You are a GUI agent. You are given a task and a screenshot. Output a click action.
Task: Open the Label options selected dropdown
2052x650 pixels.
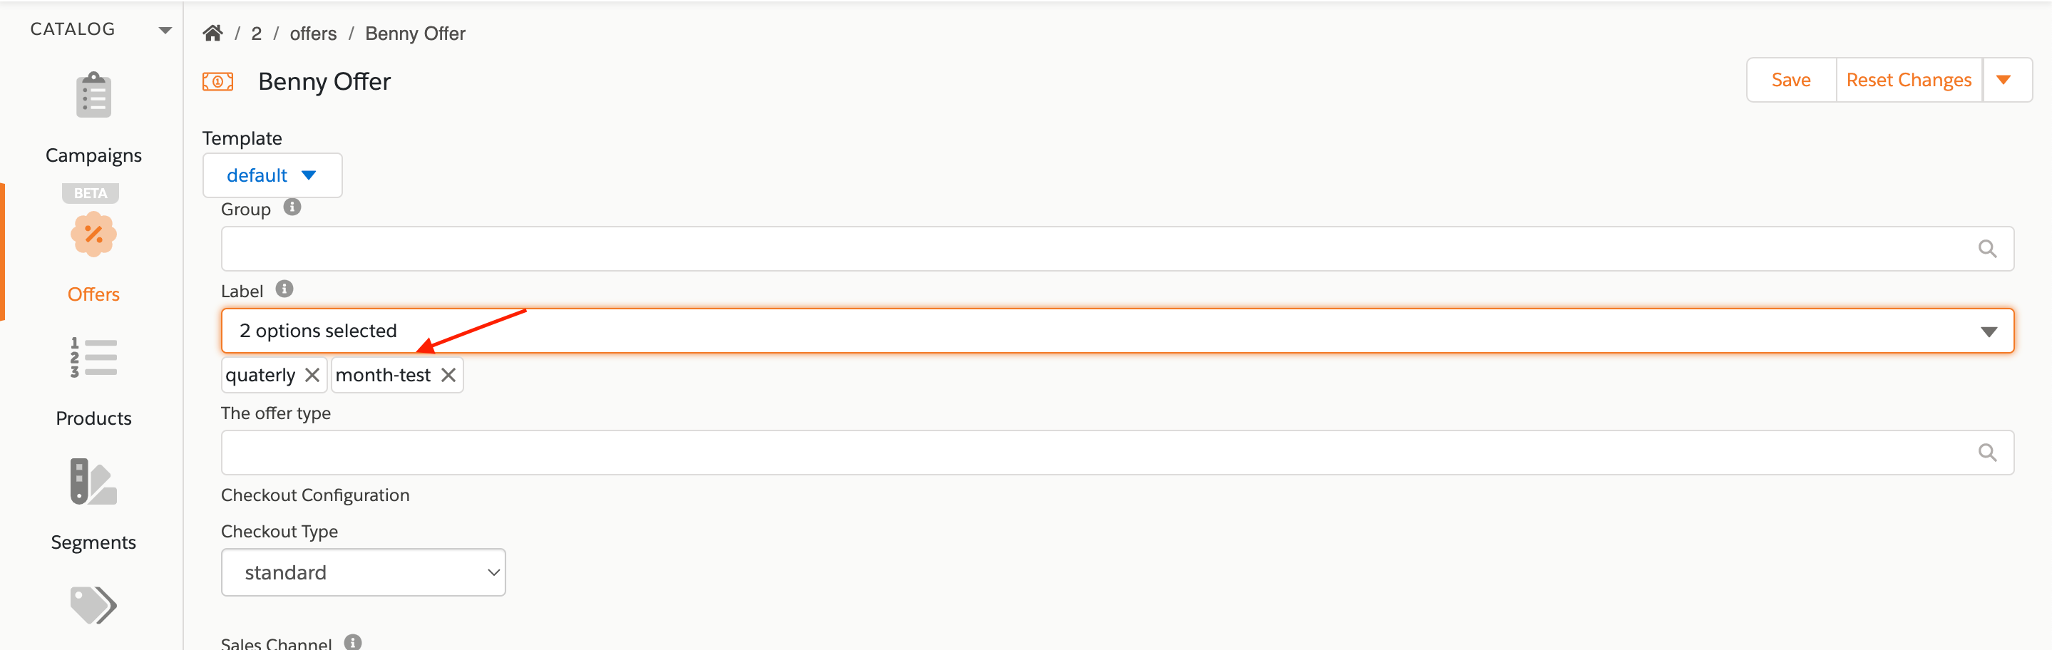[x=1117, y=331]
